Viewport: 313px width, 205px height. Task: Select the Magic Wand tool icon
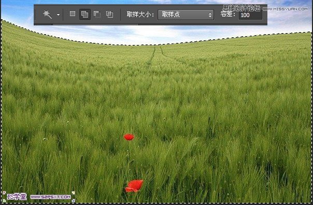47,14
